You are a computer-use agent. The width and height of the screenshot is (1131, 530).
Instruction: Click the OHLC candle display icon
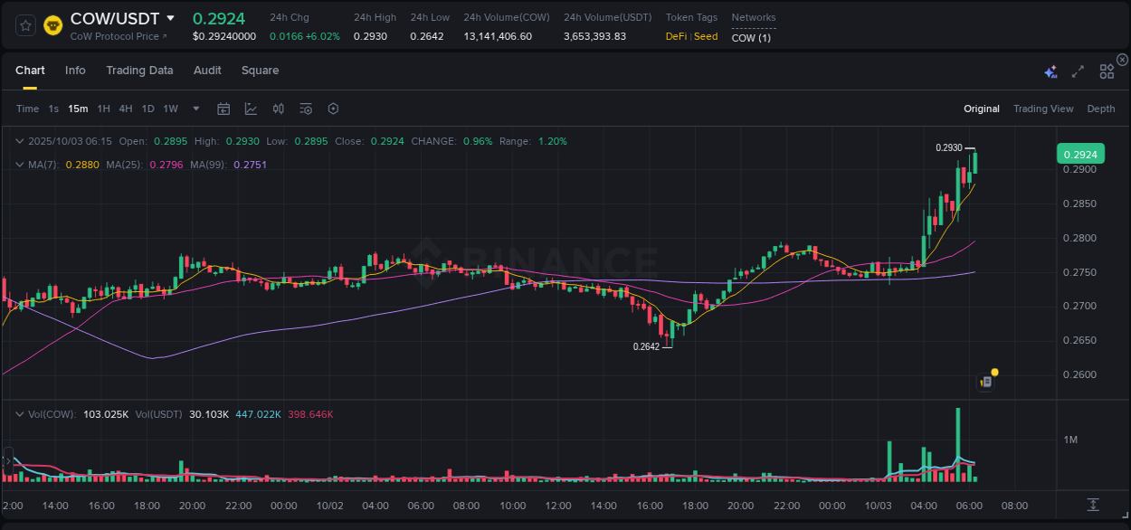point(278,108)
